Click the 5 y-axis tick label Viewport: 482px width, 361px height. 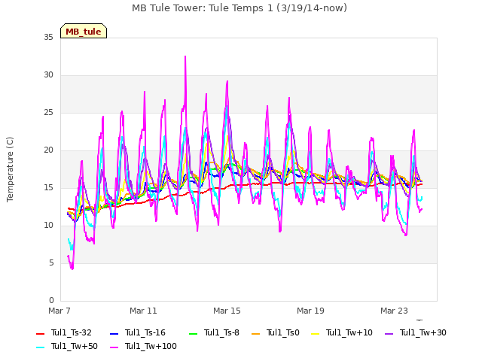point(51,263)
